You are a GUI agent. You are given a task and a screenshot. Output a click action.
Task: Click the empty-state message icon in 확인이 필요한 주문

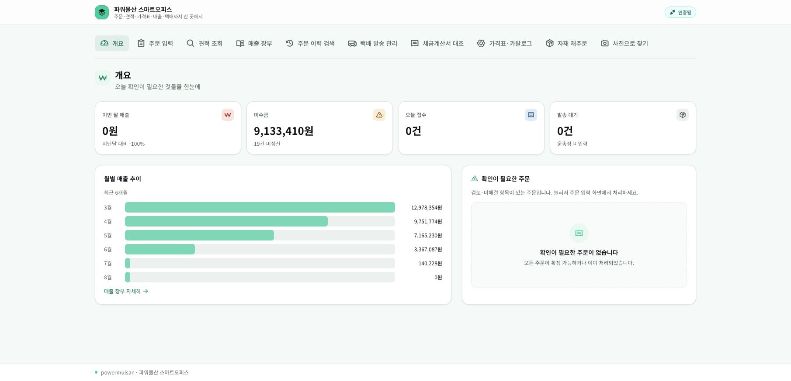pyautogui.click(x=579, y=233)
